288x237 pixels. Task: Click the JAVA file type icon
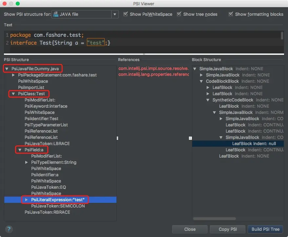56,14
